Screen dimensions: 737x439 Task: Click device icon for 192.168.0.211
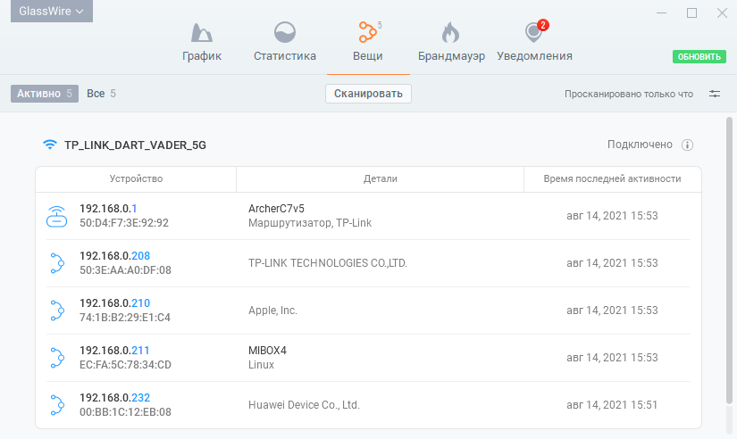[57, 358]
